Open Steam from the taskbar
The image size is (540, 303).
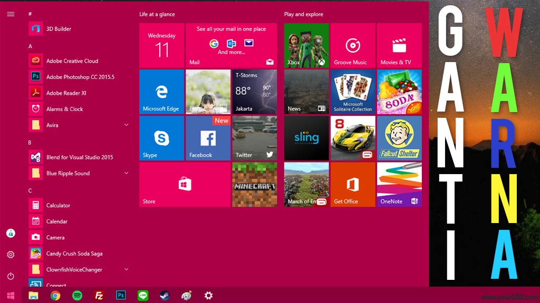pos(165,296)
